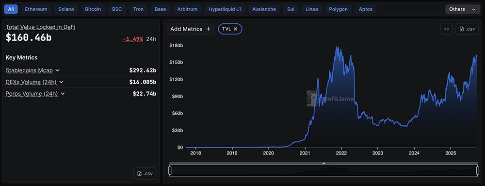The width and height of the screenshot is (485, 186).
Task: Click the $16.005b DEX volume value
Action: pyautogui.click(x=143, y=82)
